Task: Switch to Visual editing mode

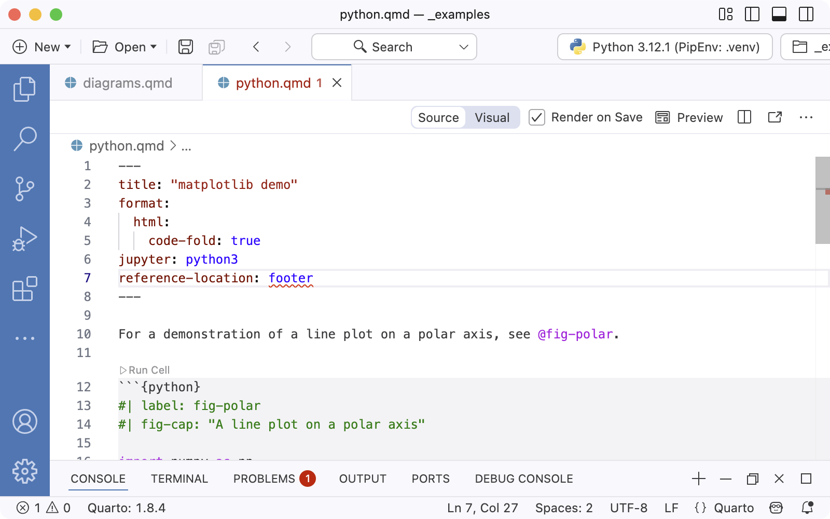Action: click(491, 117)
